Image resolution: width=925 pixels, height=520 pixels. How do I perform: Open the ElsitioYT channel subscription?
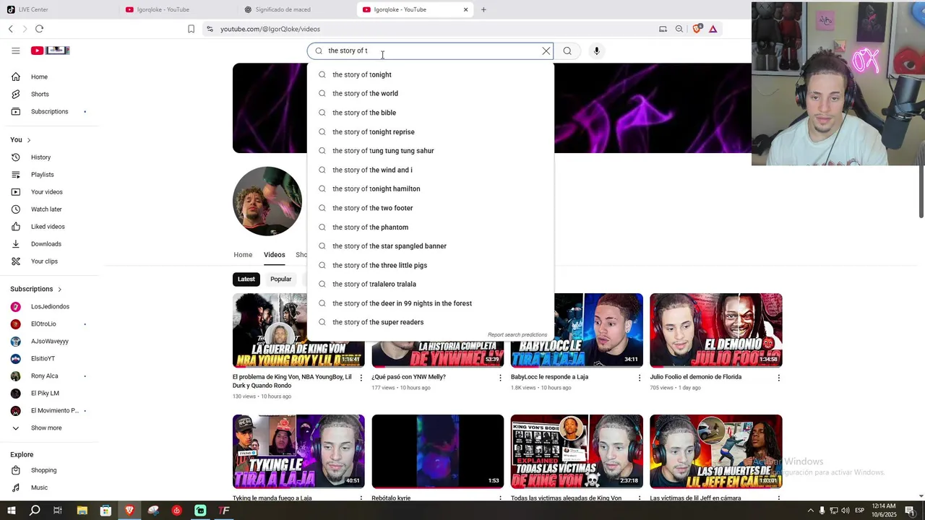click(x=49, y=358)
